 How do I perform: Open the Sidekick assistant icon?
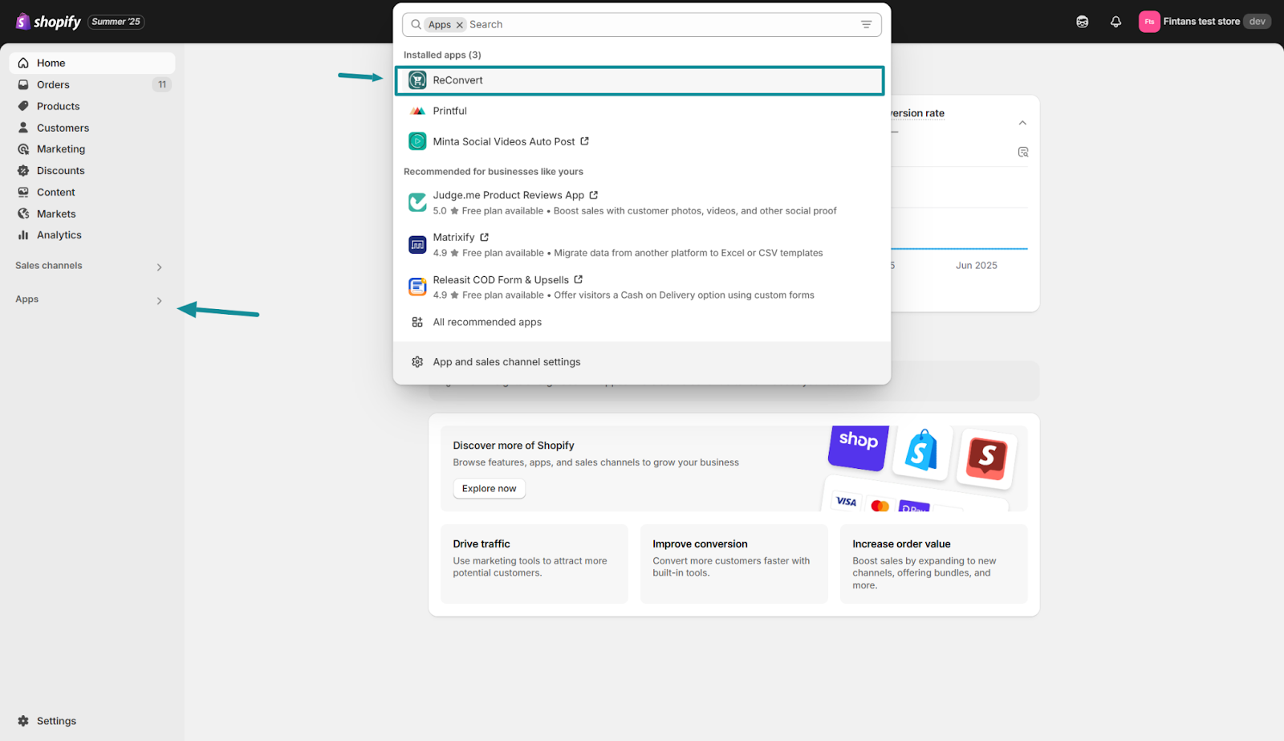click(1083, 22)
